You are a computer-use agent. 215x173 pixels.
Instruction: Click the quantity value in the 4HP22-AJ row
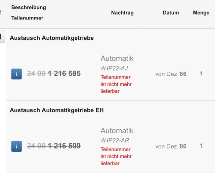pos(201,73)
